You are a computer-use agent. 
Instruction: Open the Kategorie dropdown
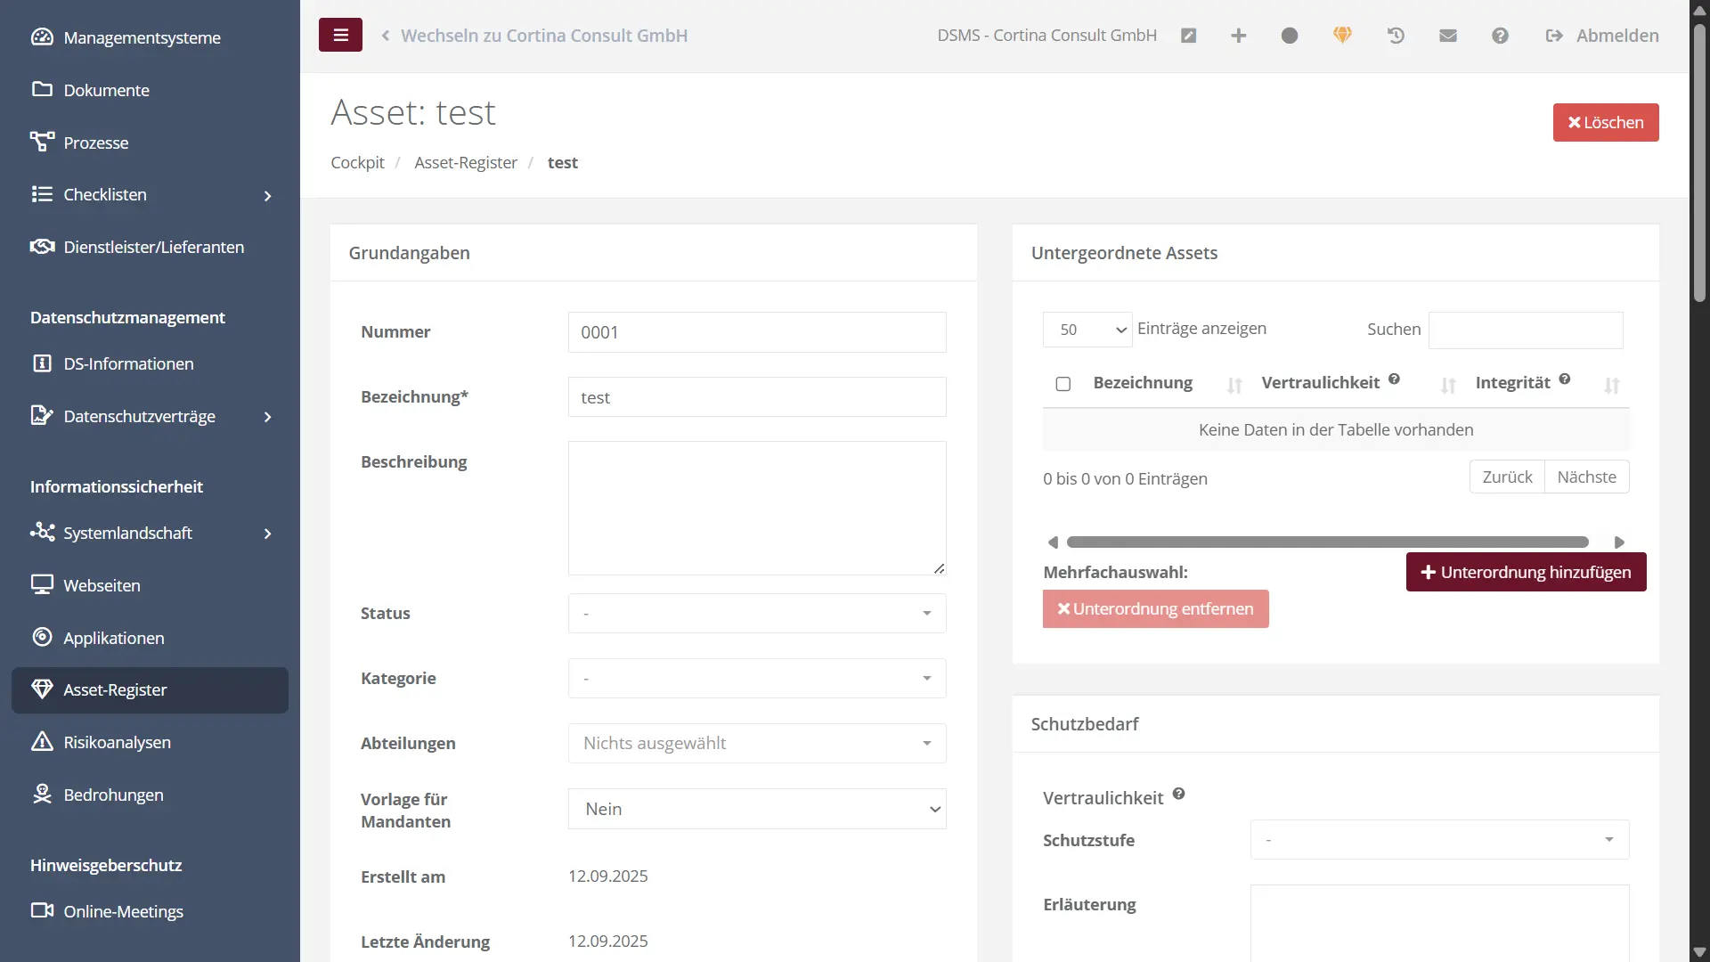point(756,679)
